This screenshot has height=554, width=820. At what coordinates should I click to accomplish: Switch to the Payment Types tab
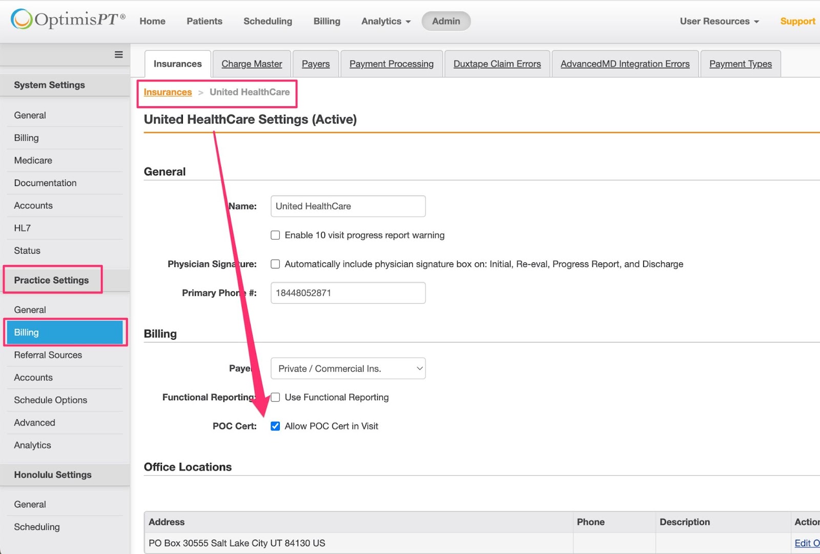coord(741,64)
